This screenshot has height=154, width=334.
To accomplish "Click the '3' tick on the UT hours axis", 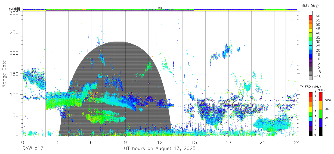I will [x=57, y=142].
